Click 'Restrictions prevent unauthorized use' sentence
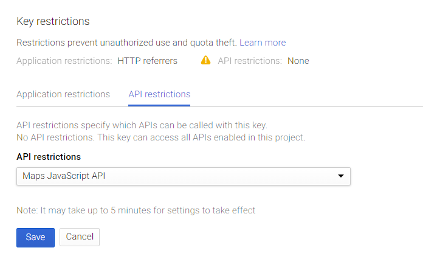 126,43
